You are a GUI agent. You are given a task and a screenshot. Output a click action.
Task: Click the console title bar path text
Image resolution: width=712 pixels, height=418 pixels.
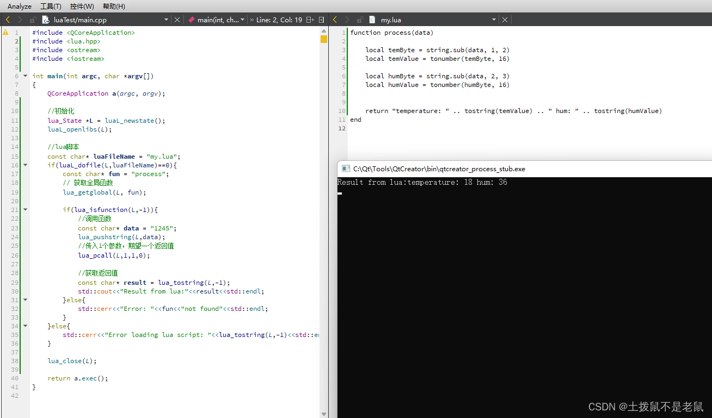click(439, 169)
